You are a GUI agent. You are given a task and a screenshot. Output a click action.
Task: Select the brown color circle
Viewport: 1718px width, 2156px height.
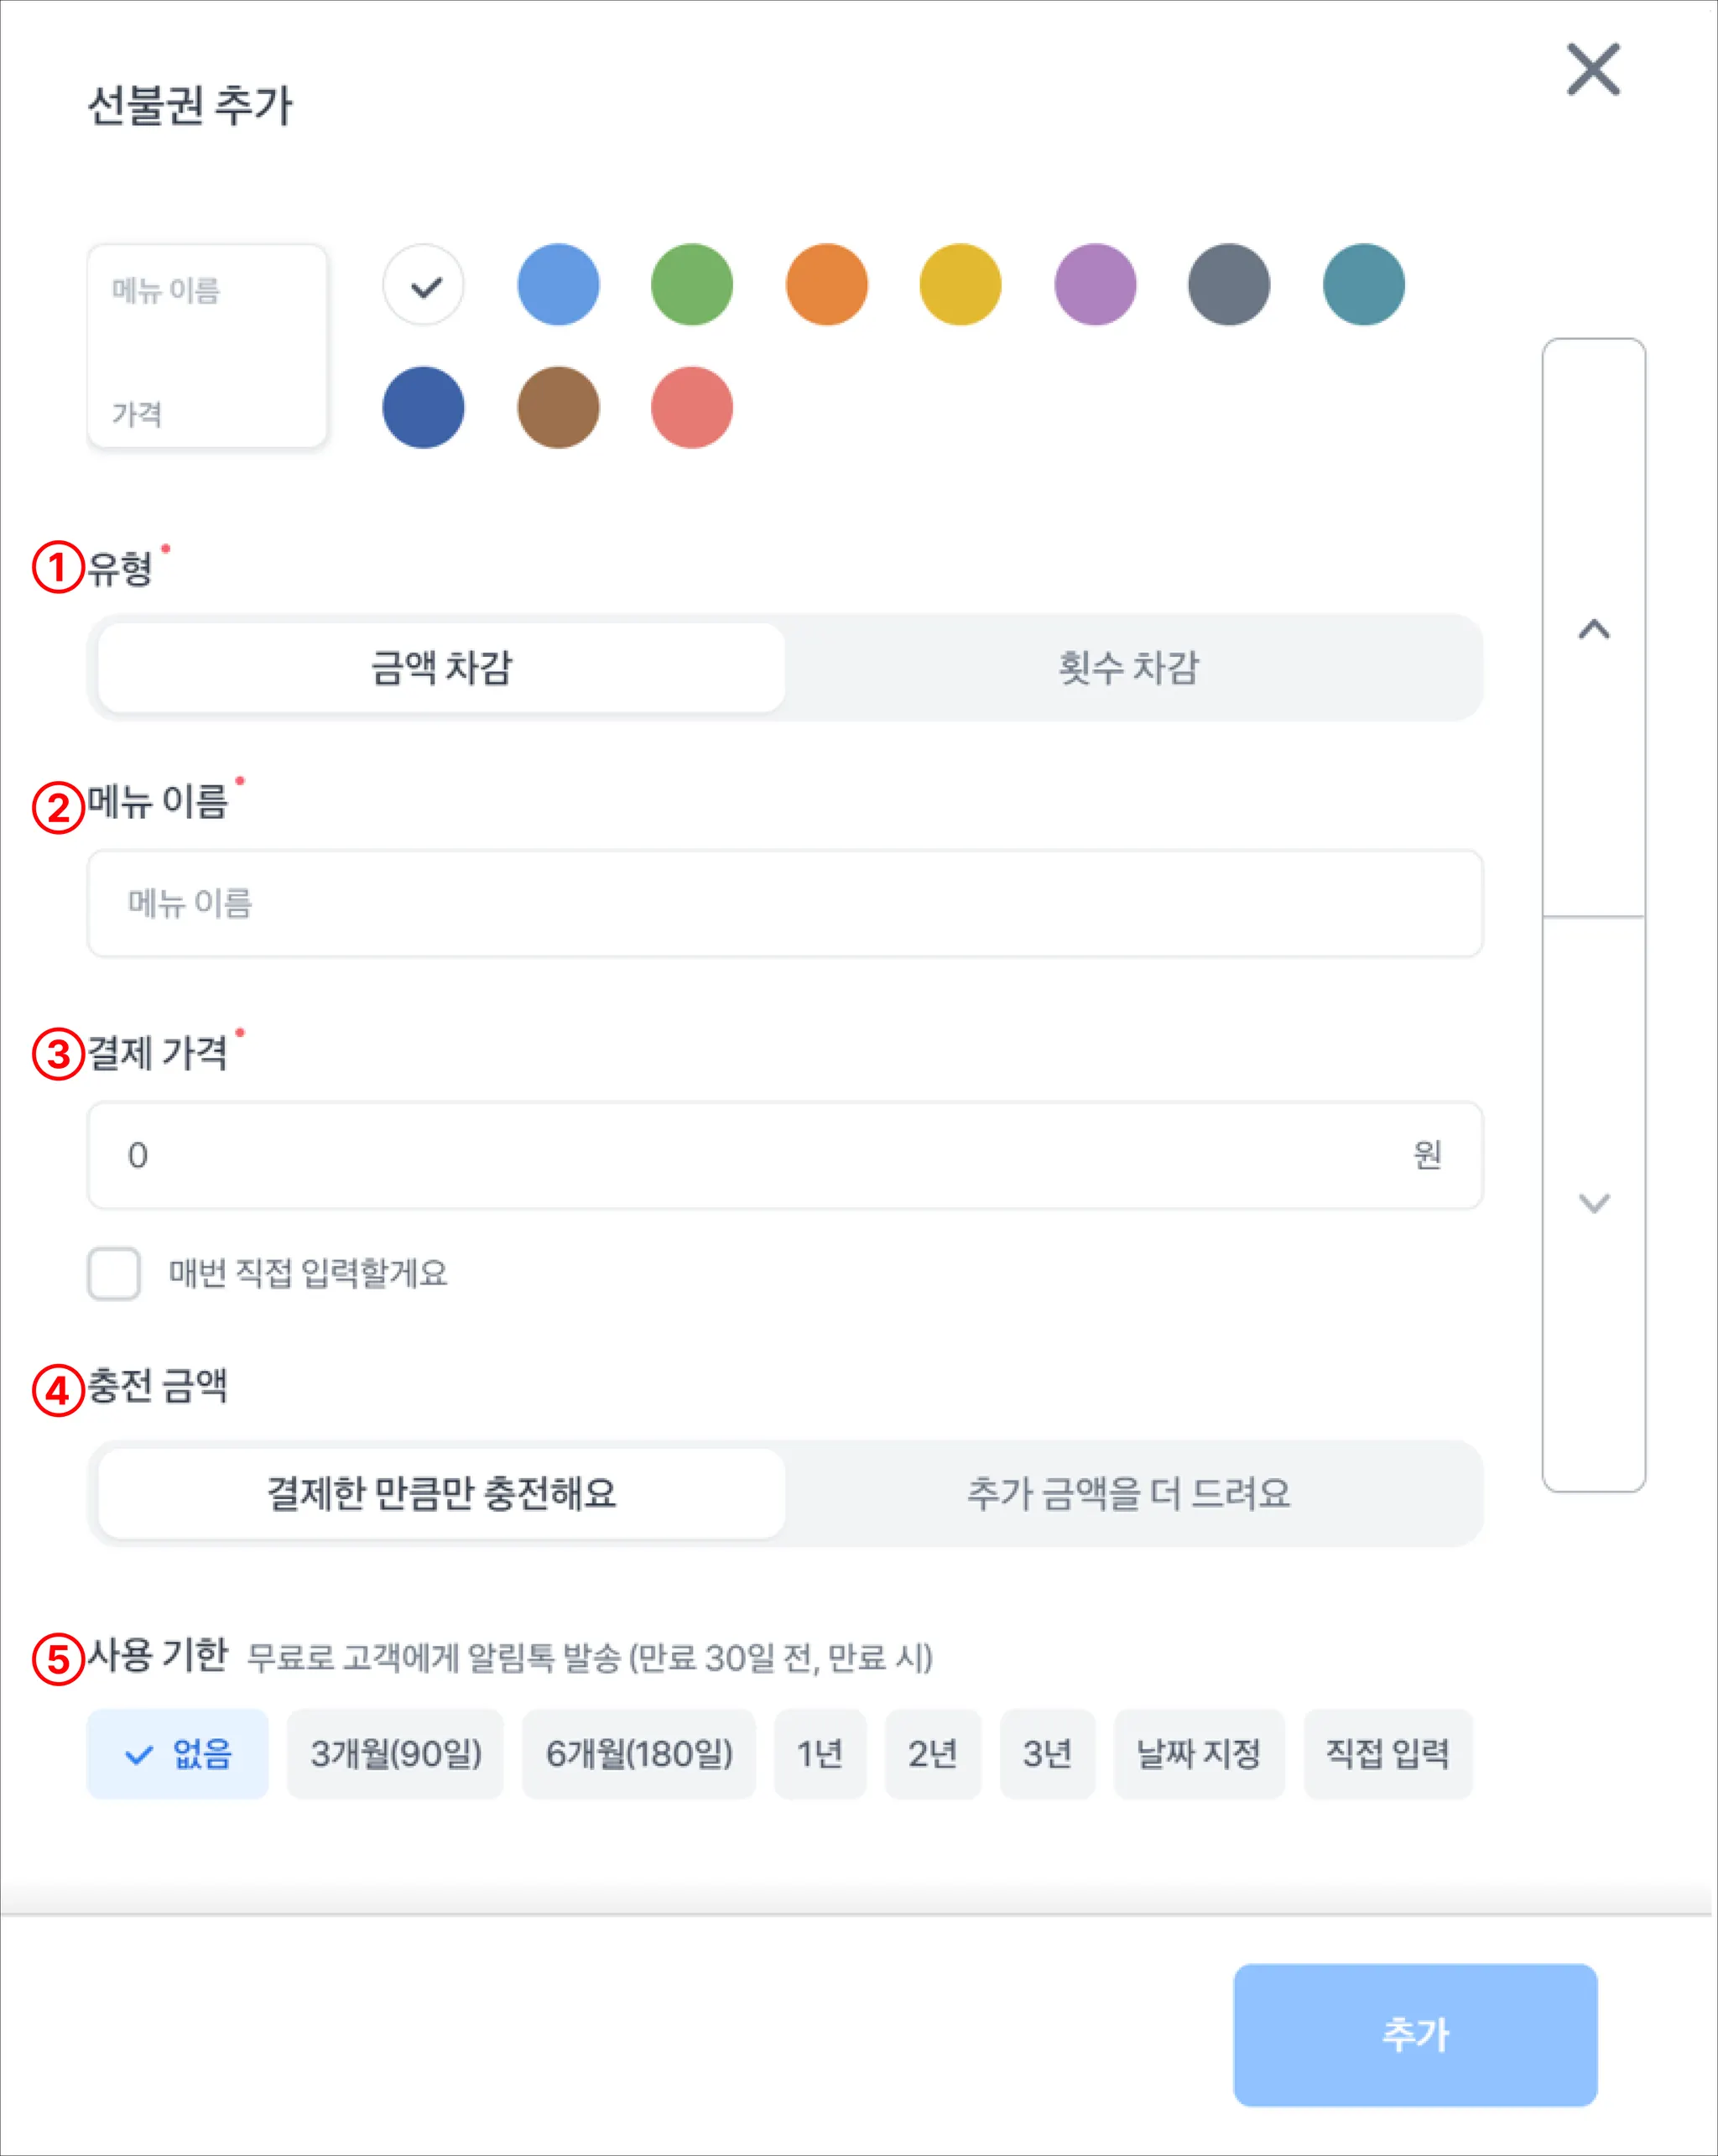[558, 407]
